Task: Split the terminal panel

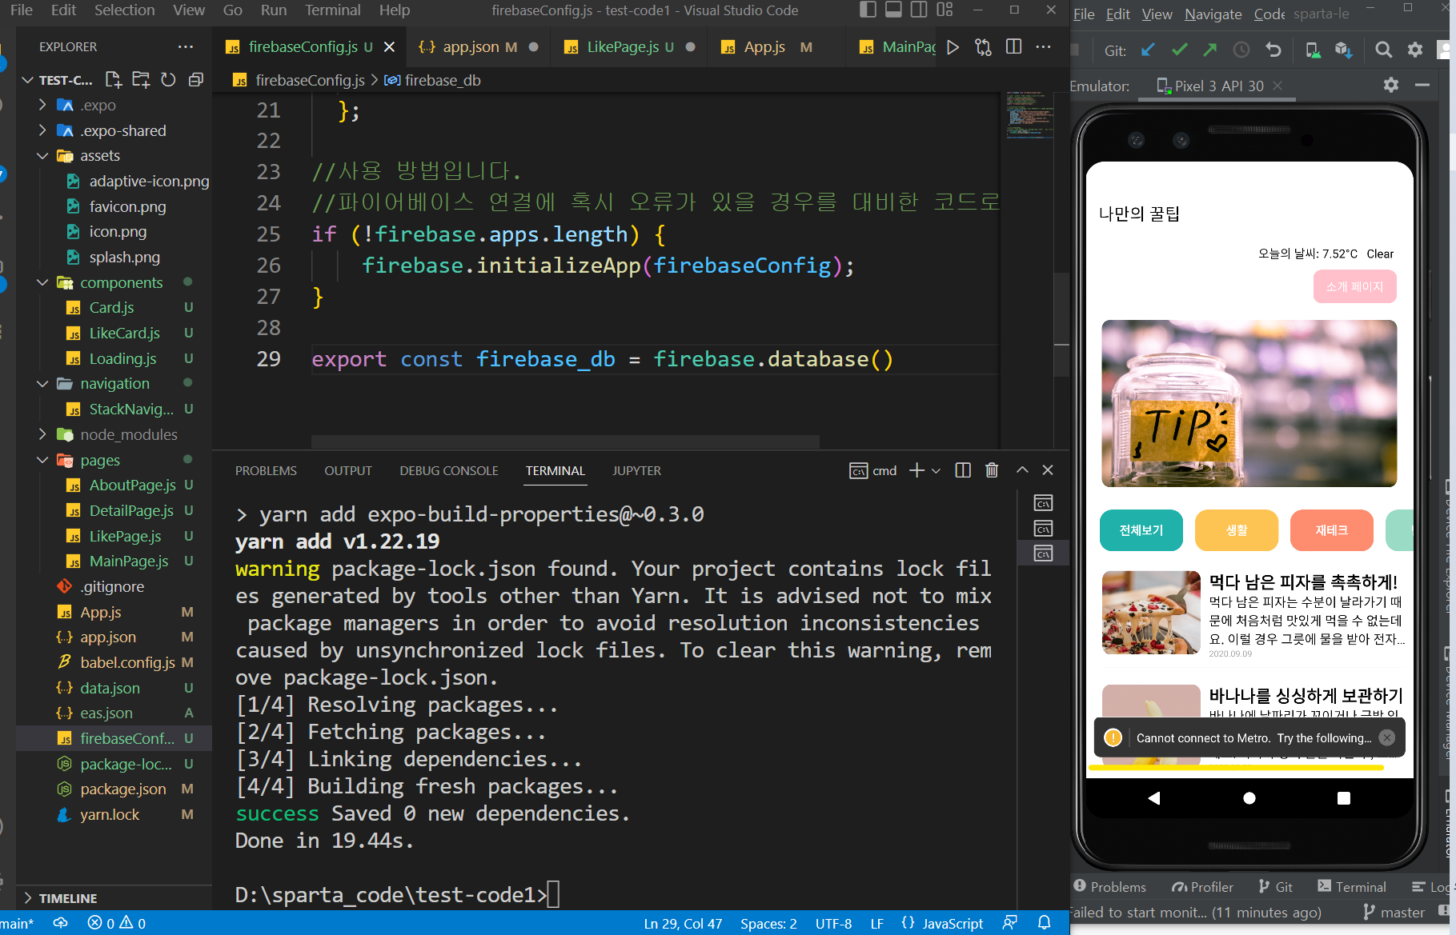Action: [963, 470]
